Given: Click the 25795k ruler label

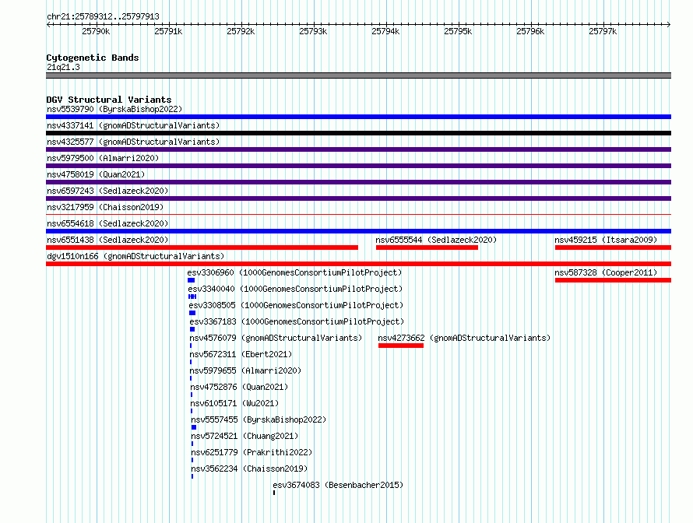Looking at the screenshot, I should (458, 31).
